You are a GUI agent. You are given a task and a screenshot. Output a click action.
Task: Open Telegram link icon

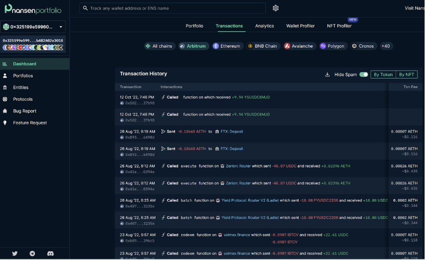click(x=32, y=253)
